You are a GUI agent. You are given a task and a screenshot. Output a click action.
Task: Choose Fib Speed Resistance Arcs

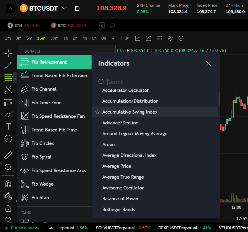tap(54, 170)
